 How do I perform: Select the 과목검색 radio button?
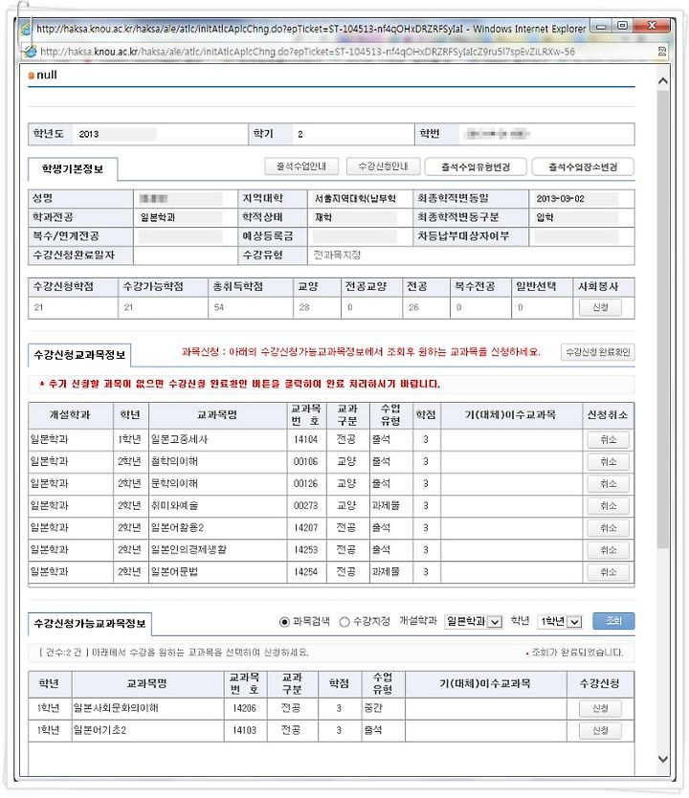click(284, 622)
